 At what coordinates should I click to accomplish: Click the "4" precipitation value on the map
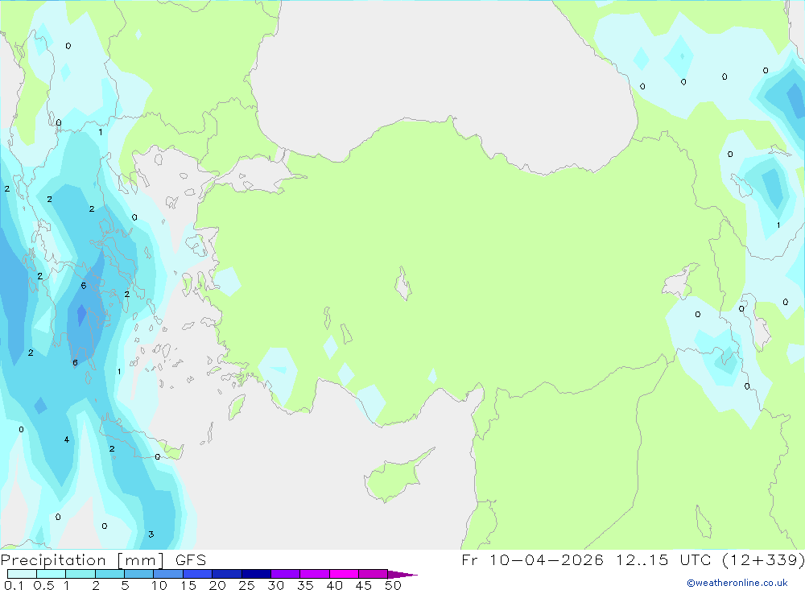tap(67, 439)
